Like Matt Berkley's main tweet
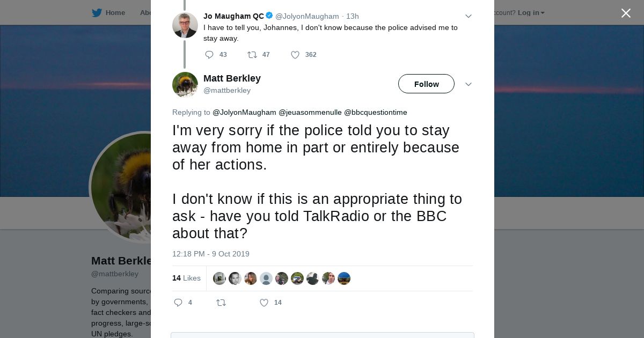Screen dimensions: 644x338 click(x=264, y=303)
